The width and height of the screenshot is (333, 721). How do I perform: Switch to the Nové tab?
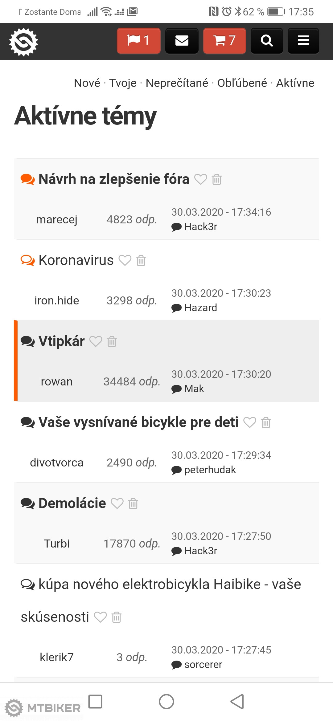click(87, 83)
